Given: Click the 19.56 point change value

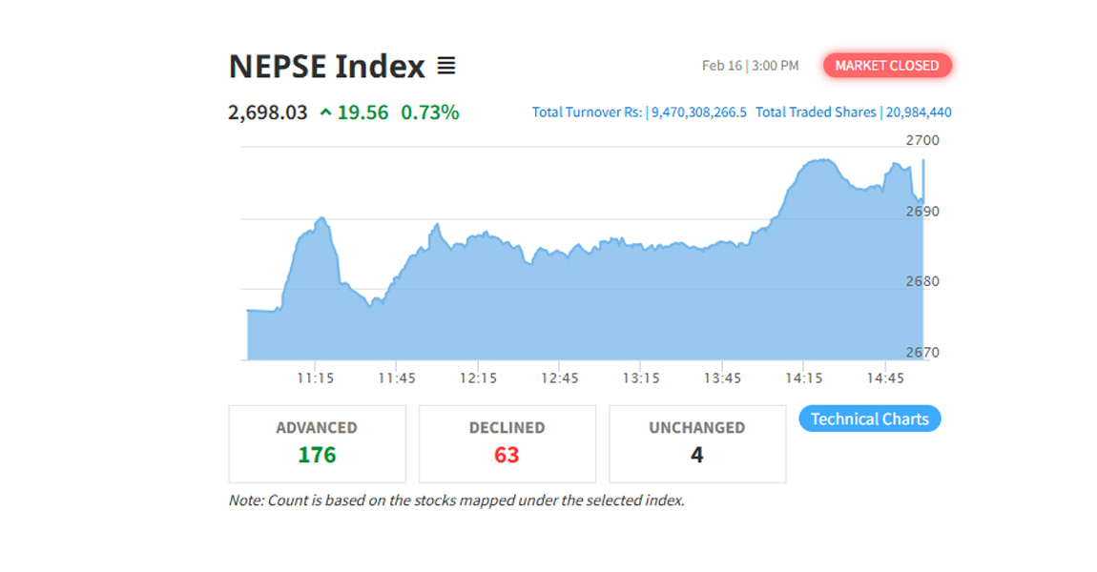Looking at the screenshot, I should [x=362, y=112].
